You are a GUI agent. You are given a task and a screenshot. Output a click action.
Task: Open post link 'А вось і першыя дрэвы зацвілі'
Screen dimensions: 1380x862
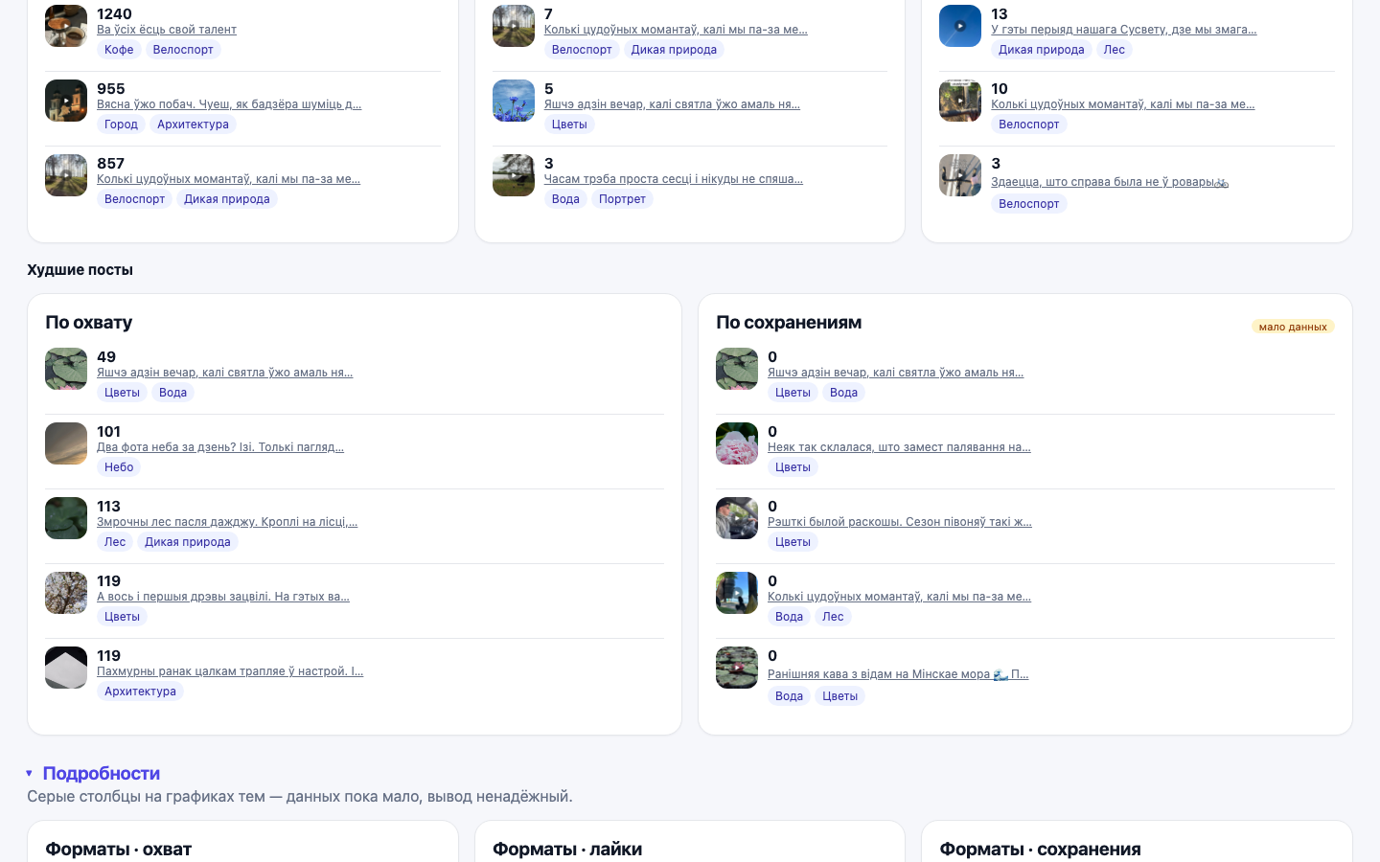[x=223, y=597]
